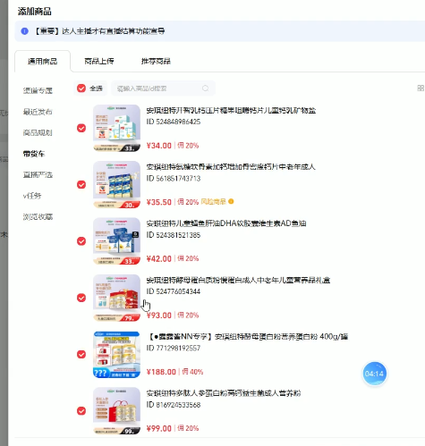Uncheck the ¥188.00 product checkbox
The width and height of the screenshot is (425, 446).
(x=81, y=354)
